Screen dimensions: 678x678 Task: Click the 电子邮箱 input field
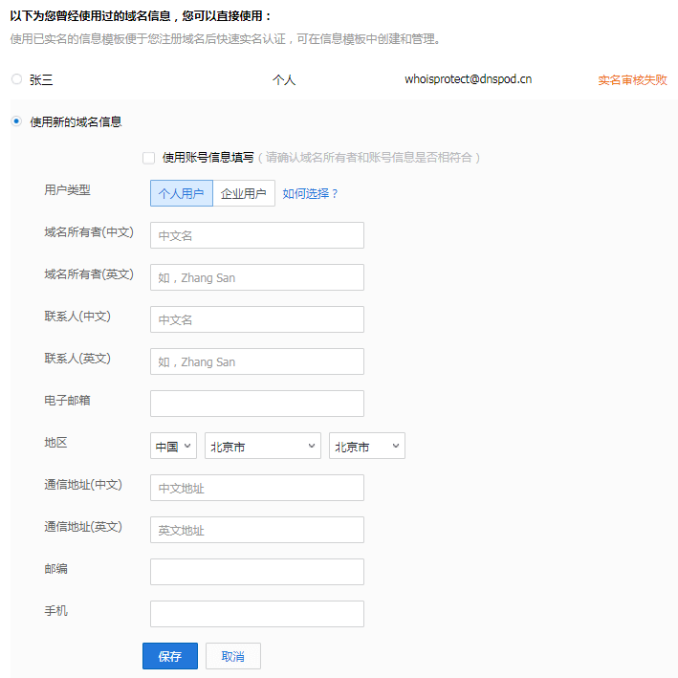click(x=256, y=404)
